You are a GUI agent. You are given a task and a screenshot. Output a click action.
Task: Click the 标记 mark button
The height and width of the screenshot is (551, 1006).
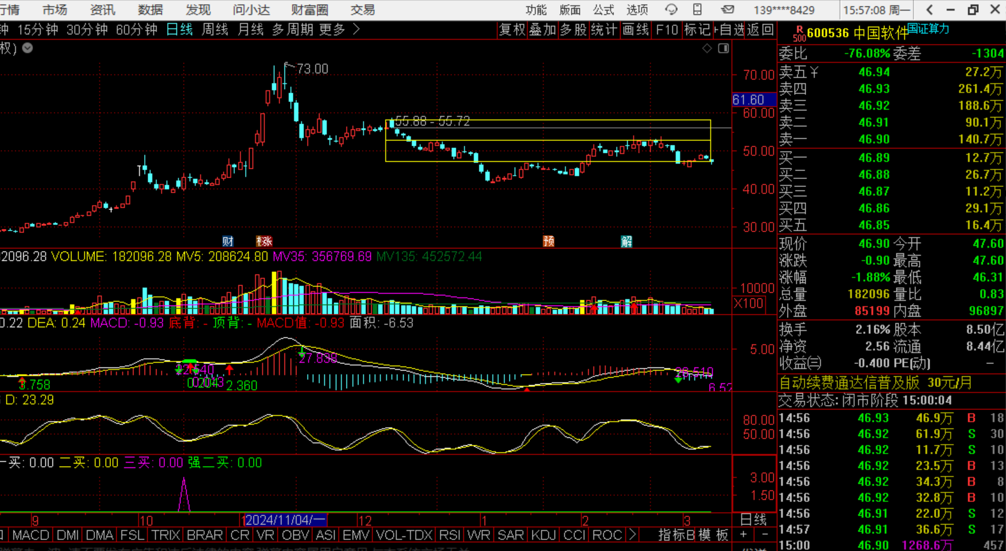click(x=697, y=29)
